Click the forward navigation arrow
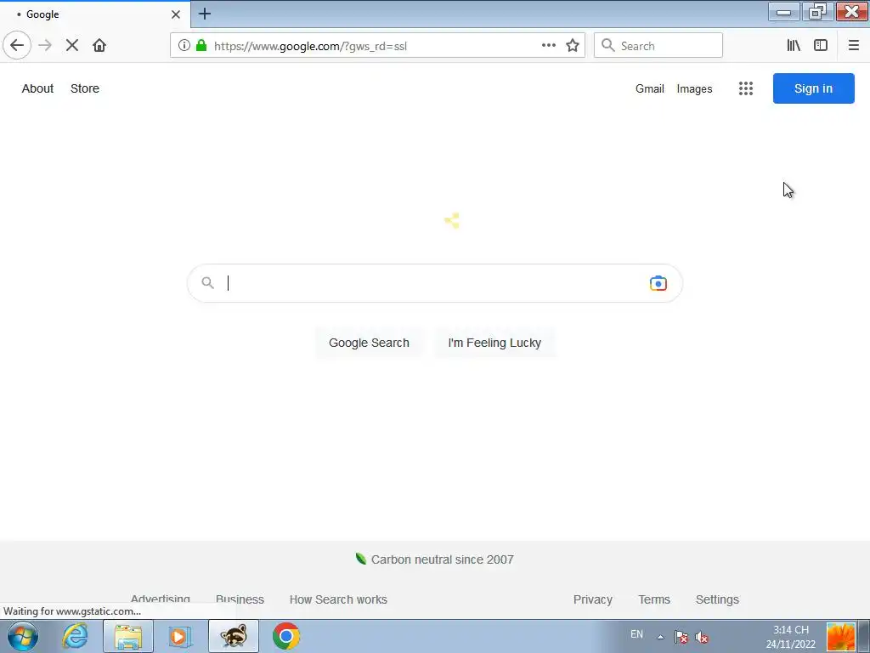 point(45,45)
